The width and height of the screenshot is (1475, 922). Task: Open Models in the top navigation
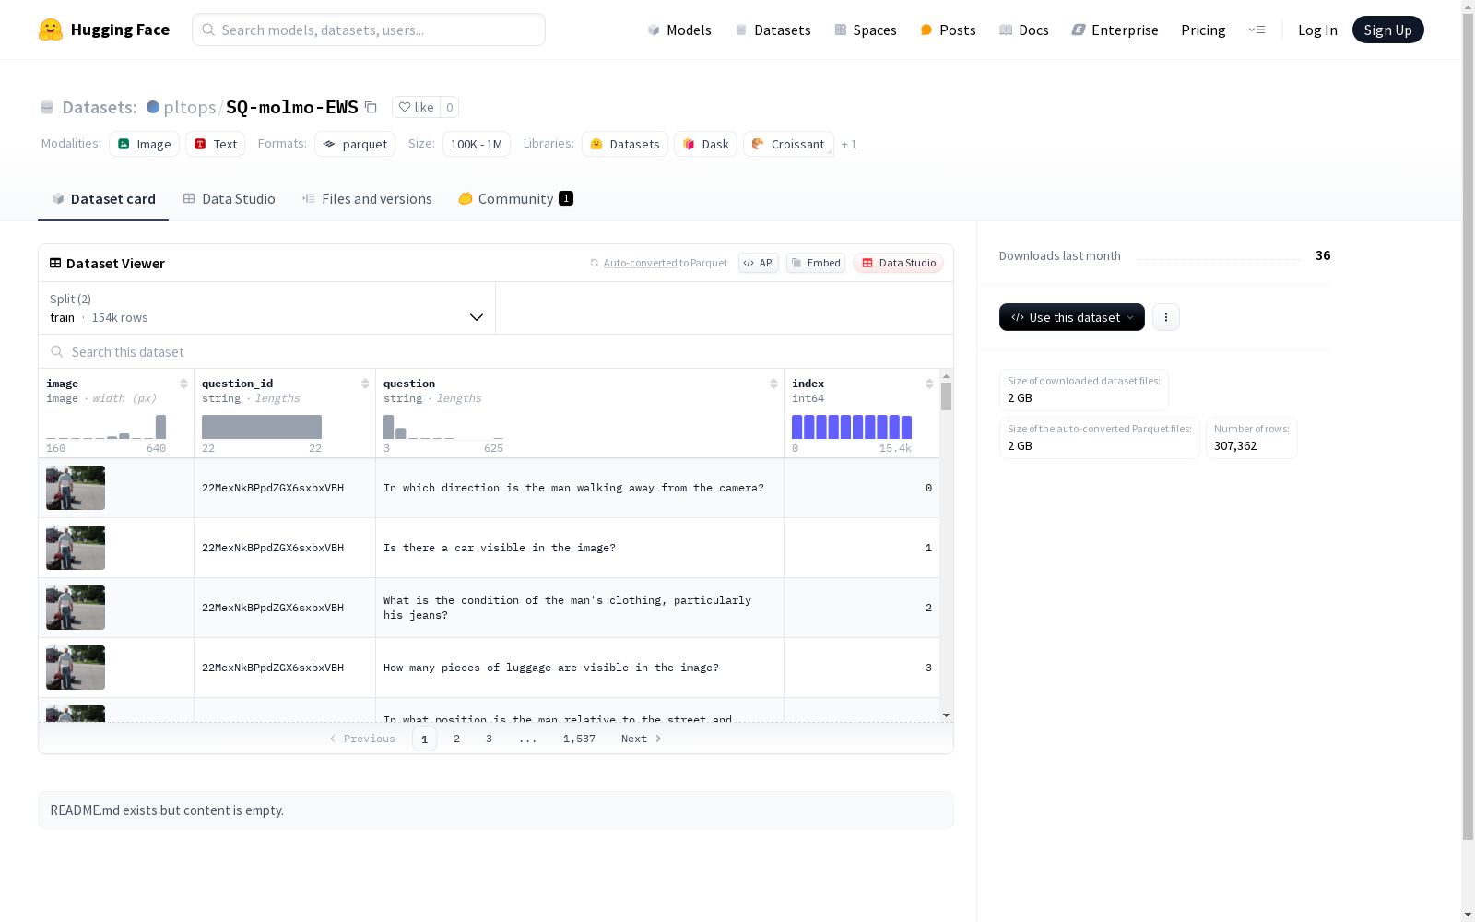[679, 30]
